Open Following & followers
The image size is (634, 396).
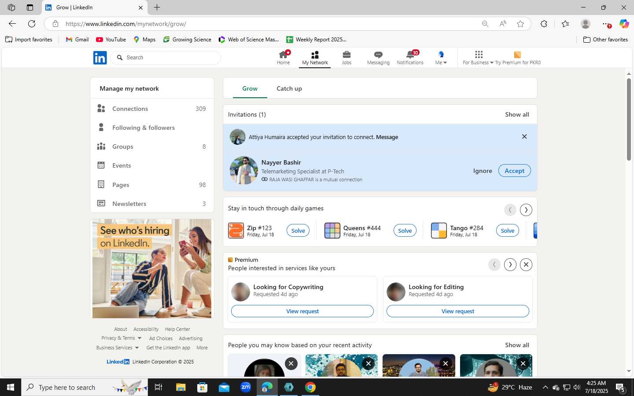point(152,128)
